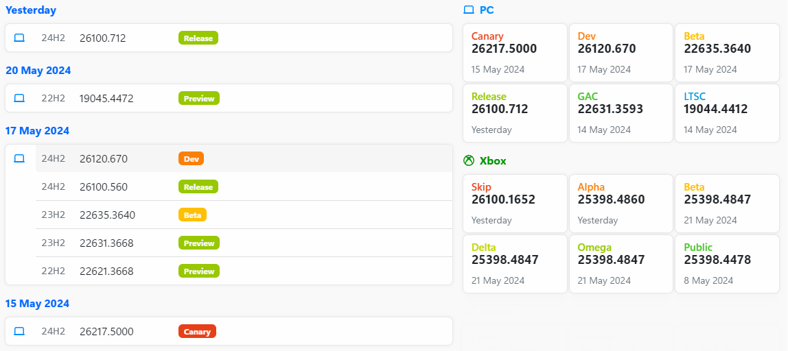Open the PC Dev 26120.670 card
The width and height of the screenshot is (788, 351).
point(621,53)
